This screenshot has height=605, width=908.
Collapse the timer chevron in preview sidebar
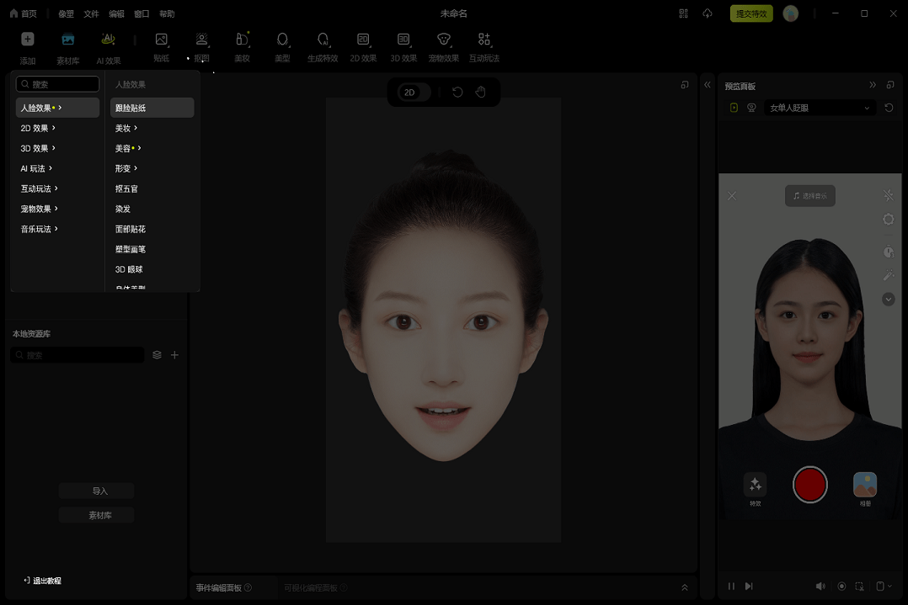click(x=888, y=299)
